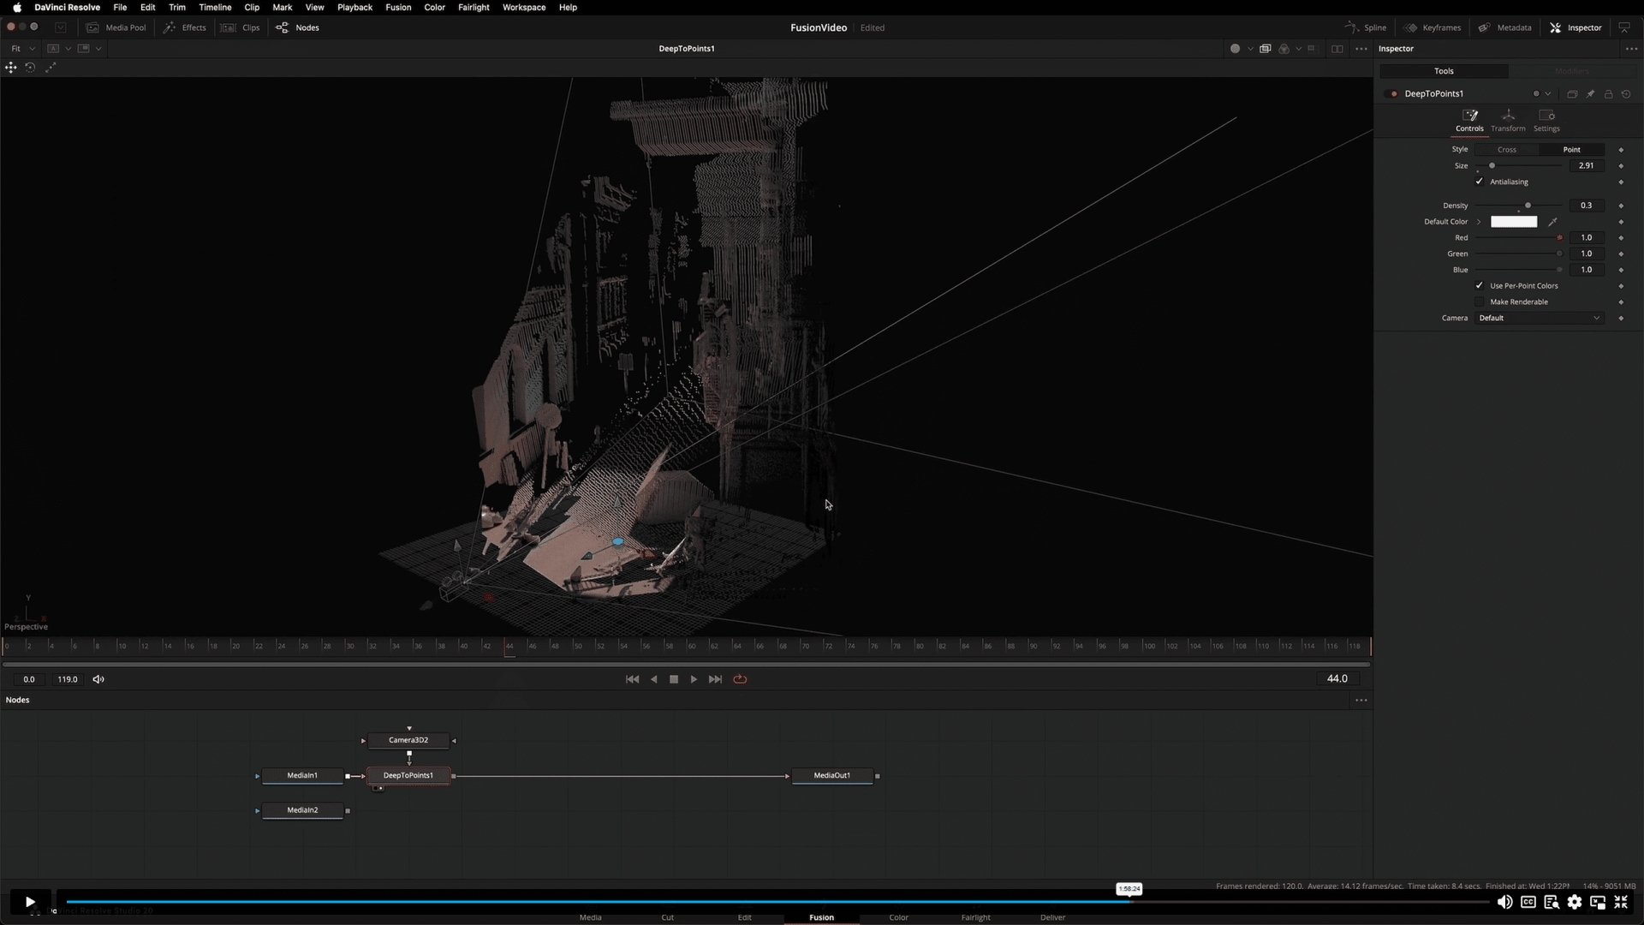Screen dimensions: 1644x925
Task: Disable Antialiasing checkbox
Action: (1479, 182)
